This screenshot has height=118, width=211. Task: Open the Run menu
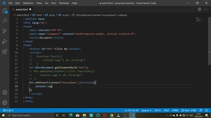[x=53, y=3]
